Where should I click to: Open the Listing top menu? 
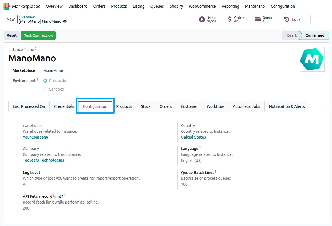click(x=138, y=6)
